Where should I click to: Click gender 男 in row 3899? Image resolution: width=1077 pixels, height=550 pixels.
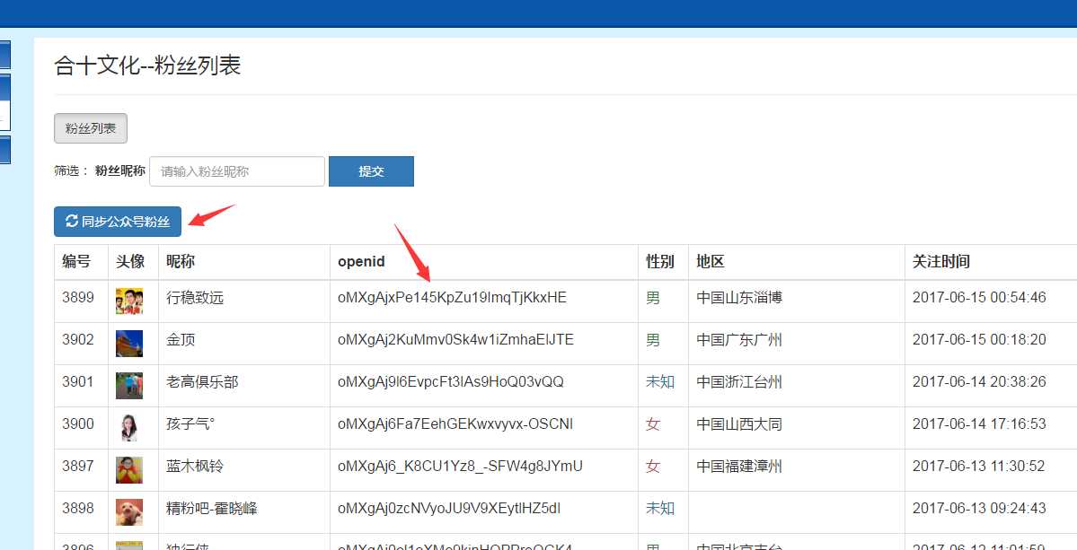coord(653,298)
